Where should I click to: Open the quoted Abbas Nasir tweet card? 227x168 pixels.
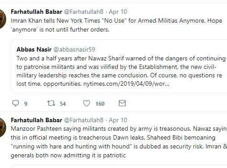point(119,66)
